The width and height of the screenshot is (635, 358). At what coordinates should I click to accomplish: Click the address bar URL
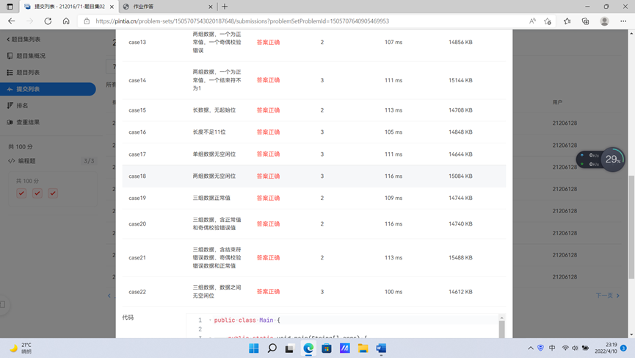click(242, 21)
